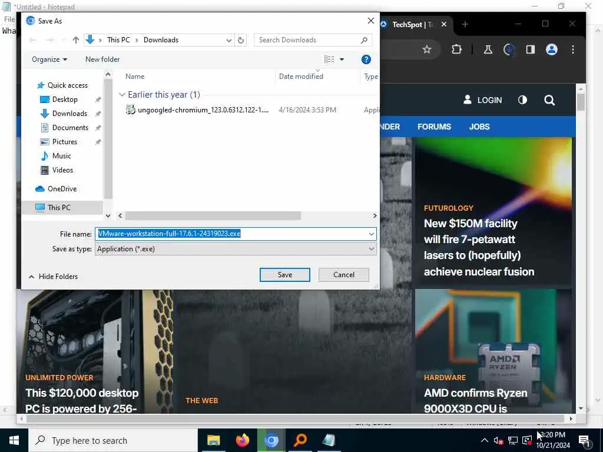
Task: Open Chrome extensions puzzle icon
Action: click(456, 49)
